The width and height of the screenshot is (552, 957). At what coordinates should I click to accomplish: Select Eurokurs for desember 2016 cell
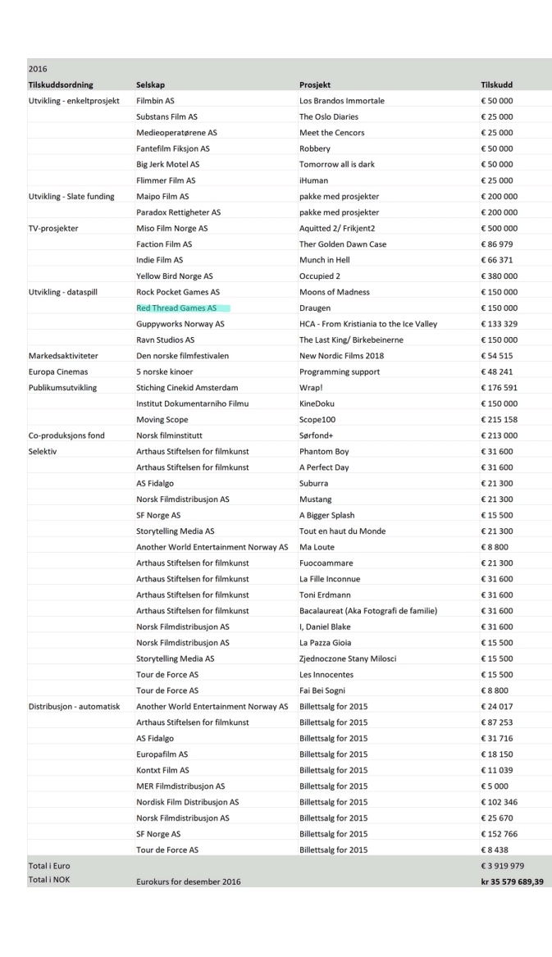click(x=188, y=882)
